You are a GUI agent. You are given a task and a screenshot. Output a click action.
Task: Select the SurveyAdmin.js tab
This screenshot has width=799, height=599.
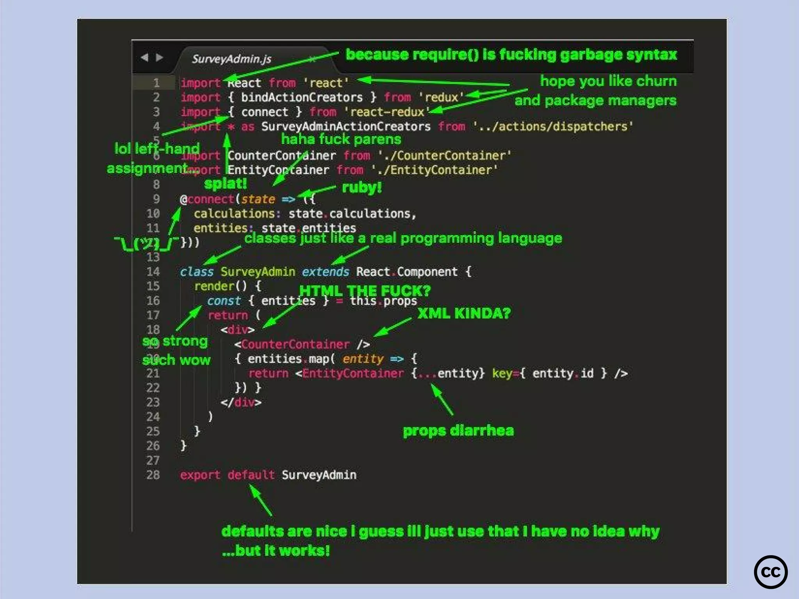pyautogui.click(x=231, y=59)
